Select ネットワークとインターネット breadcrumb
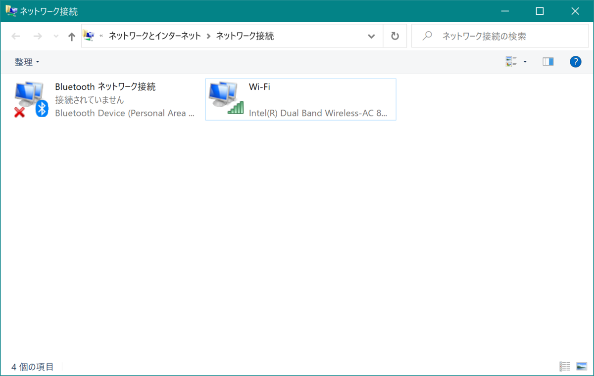 click(x=155, y=36)
